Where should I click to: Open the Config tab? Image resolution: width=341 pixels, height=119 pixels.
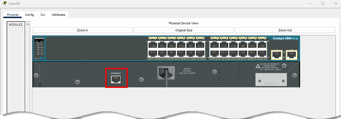[x=29, y=15]
